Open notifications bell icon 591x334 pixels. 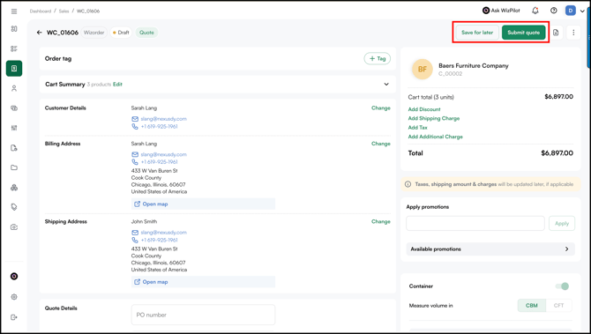pyautogui.click(x=535, y=11)
